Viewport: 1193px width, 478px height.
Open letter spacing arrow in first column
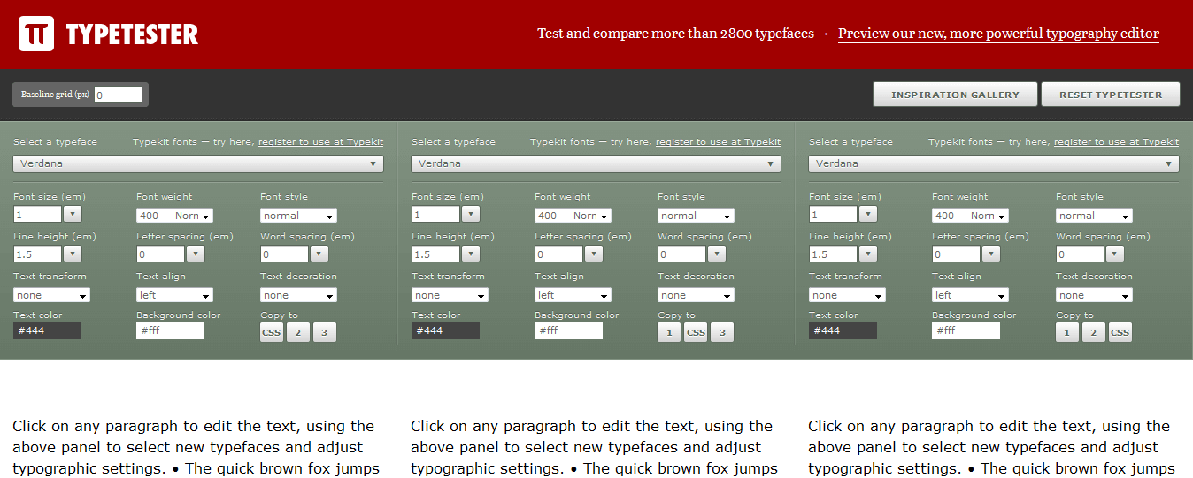(196, 254)
